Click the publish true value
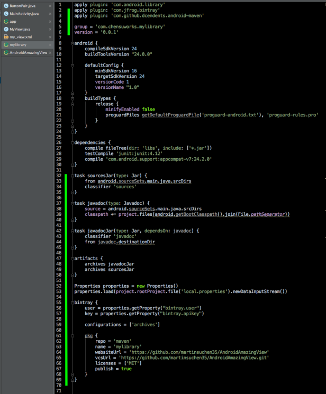This screenshot has width=326, height=394. tap(126, 369)
